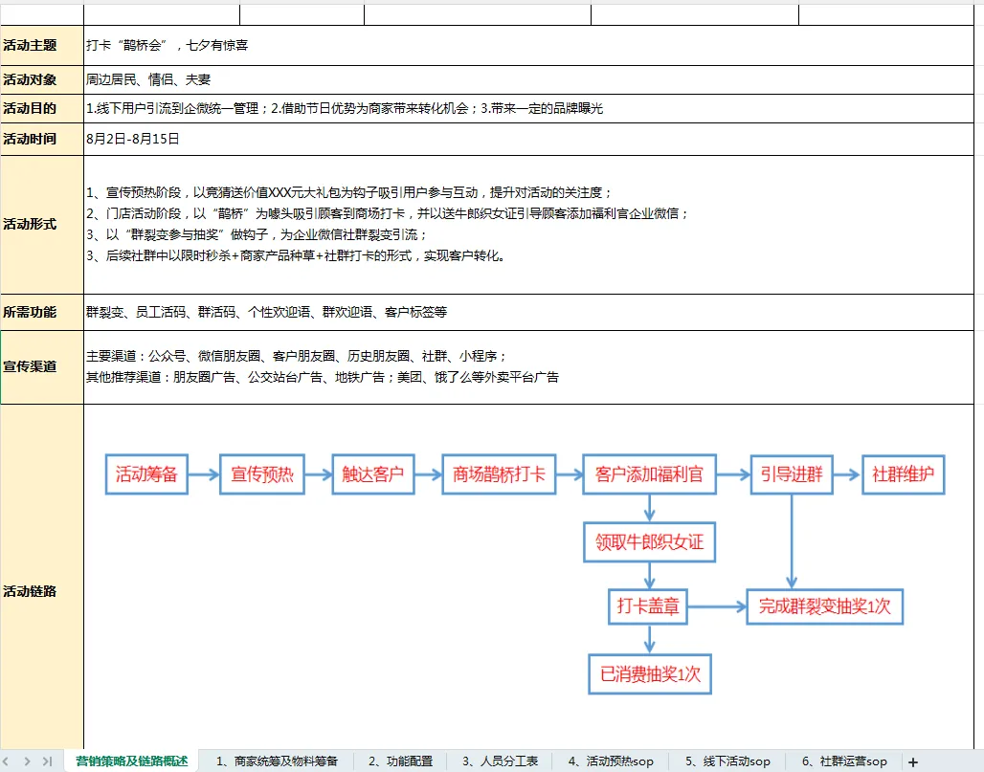The width and height of the screenshot is (984, 772).
Task: Select the 4、活动预热sop tab
Action: 613,761
